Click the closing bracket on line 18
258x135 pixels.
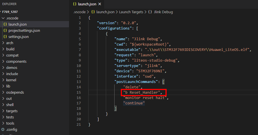(x=115, y=109)
